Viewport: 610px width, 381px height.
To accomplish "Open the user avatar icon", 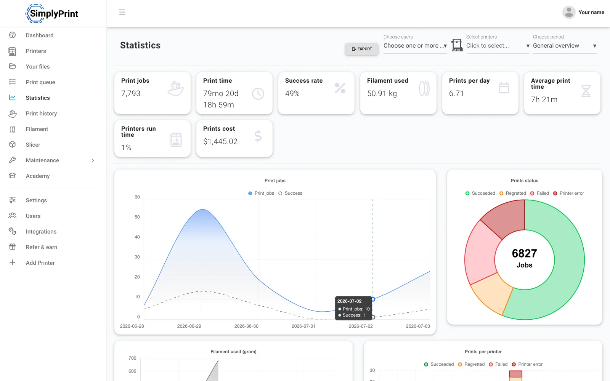I will coord(569,12).
